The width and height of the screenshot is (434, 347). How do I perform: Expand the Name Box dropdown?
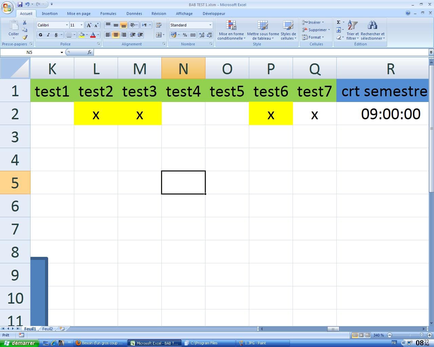point(62,53)
